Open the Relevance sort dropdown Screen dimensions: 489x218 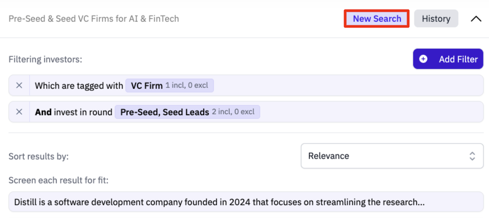click(x=392, y=156)
